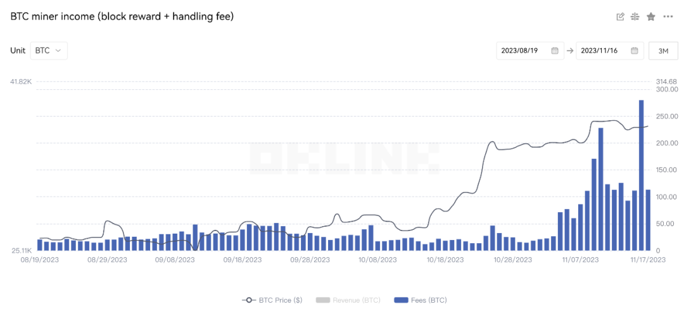
Task: Open the compare charts icon
Action: click(x=635, y=17)
